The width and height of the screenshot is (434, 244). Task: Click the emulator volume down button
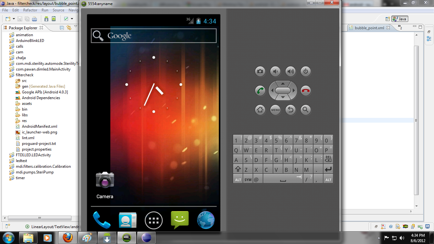tap(275, 71)
